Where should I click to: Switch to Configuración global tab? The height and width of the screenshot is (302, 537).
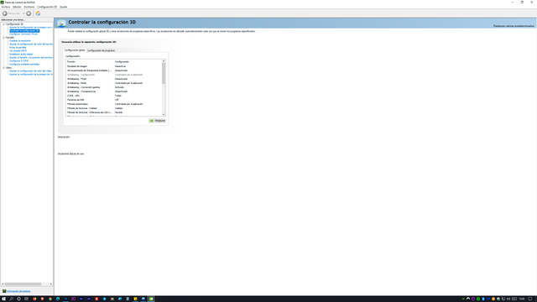pos(75,50)
